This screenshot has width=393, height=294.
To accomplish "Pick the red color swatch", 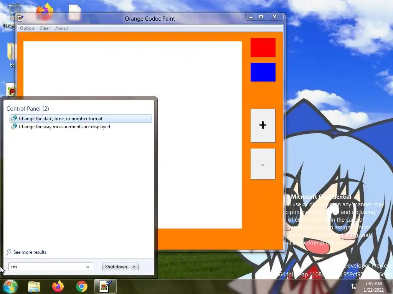I will (263, 47).
